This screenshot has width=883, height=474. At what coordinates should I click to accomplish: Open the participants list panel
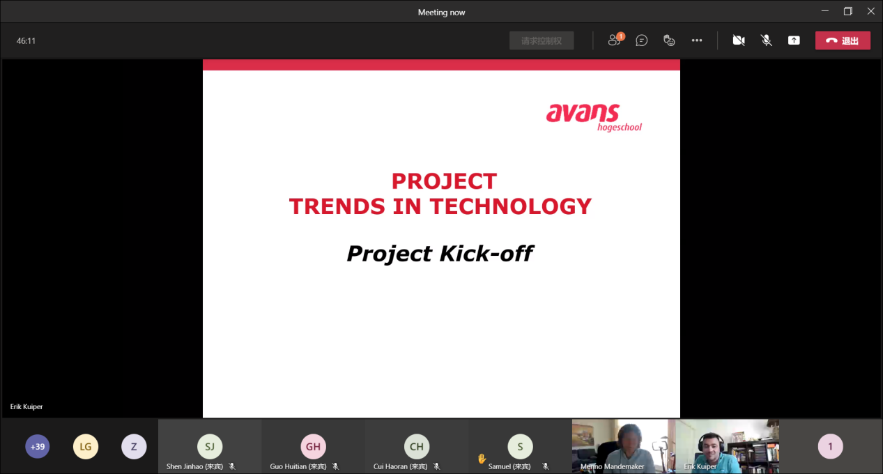614,40
